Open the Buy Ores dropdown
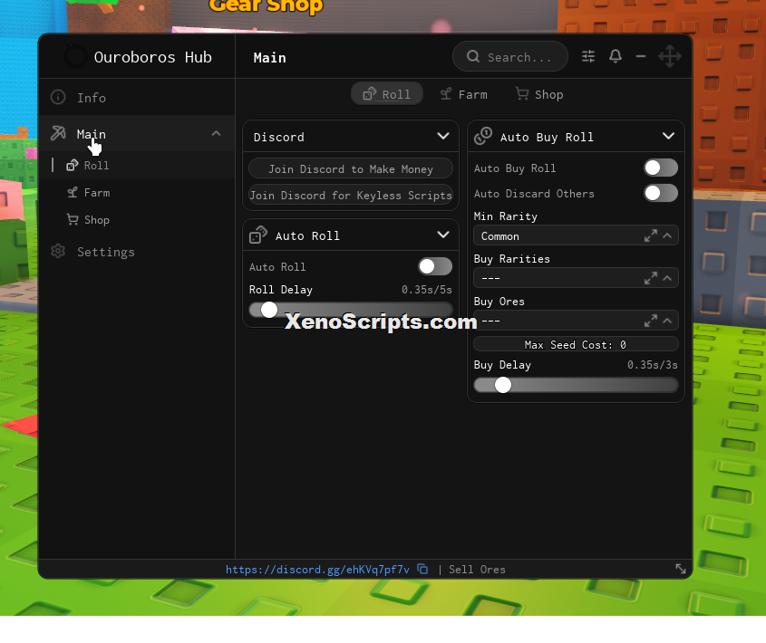Screen dimensions: 766x643 point(576,321)
